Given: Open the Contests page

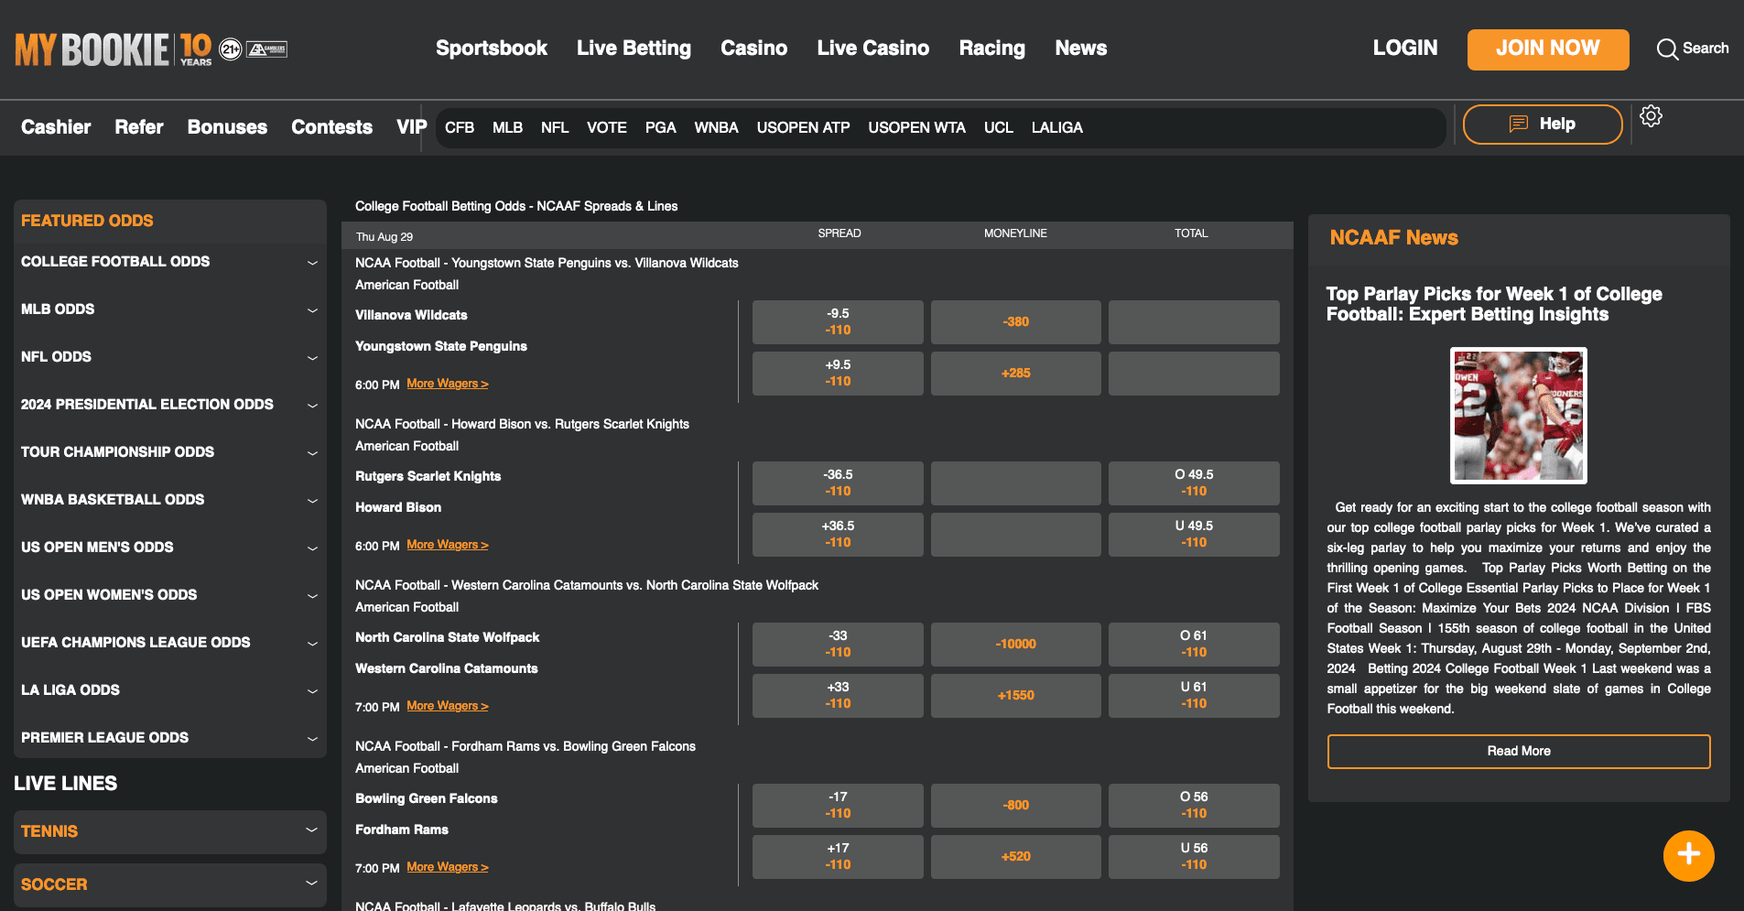Looking at the screenshot, I should (x=331, y=127).
